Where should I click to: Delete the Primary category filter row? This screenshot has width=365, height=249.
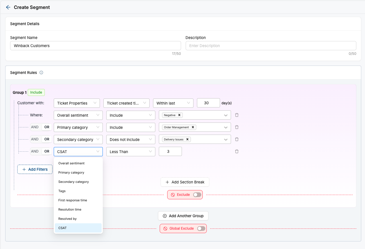click(x=237, y=127)
